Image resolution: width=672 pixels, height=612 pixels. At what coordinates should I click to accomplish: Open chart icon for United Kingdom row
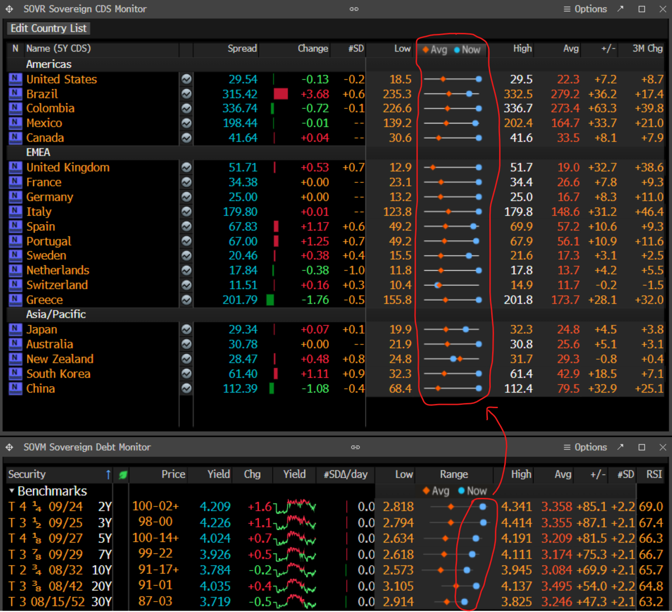click(x=186, y=167)
